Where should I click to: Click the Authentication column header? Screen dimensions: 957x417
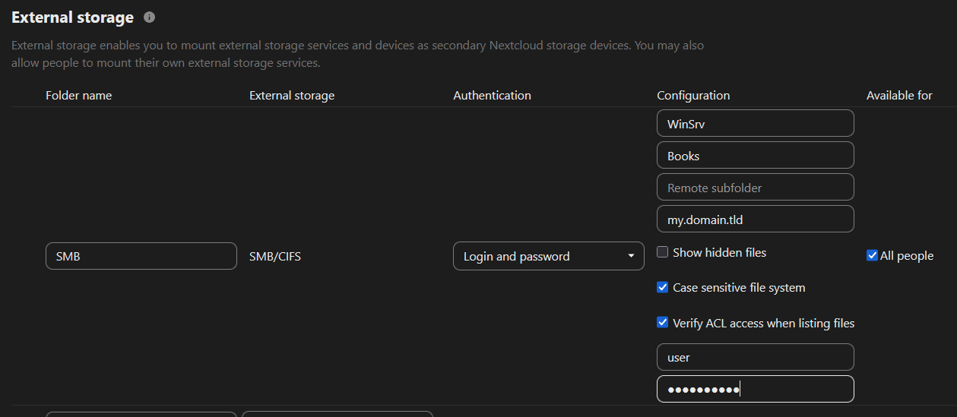(x=492, y=96)
